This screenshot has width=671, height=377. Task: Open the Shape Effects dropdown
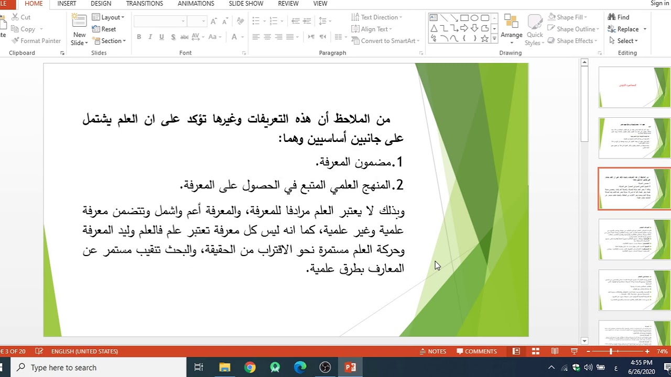pyautogui.click(x=573, y=41)
